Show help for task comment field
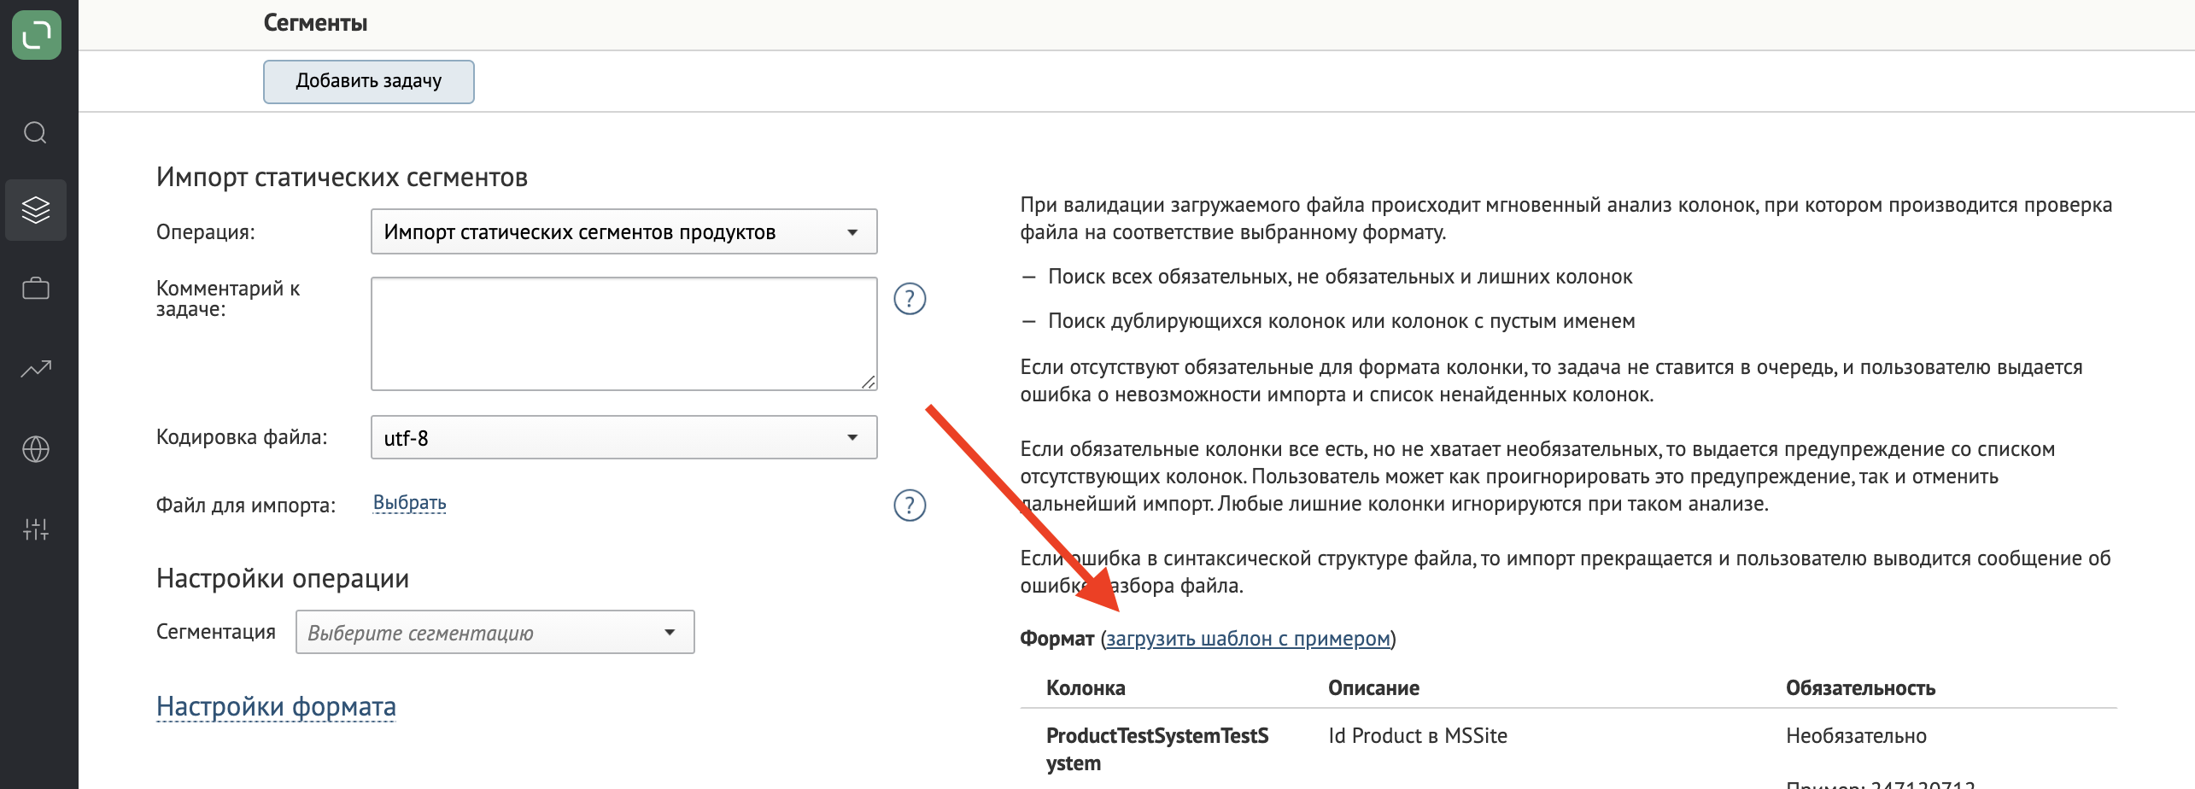Image resolution: width=2195 pixels, height=789 pixels. pos(910,299)
